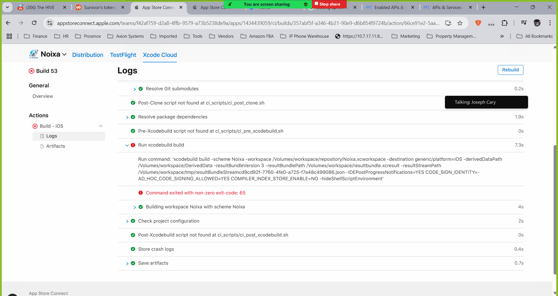
Task: Open a new browser tab
Action: point(483,7)
